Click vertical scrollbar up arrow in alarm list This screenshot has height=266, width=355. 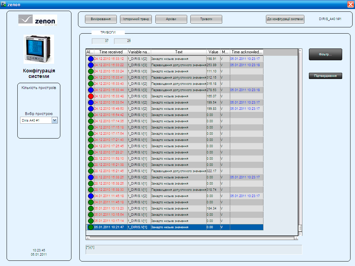300,51
